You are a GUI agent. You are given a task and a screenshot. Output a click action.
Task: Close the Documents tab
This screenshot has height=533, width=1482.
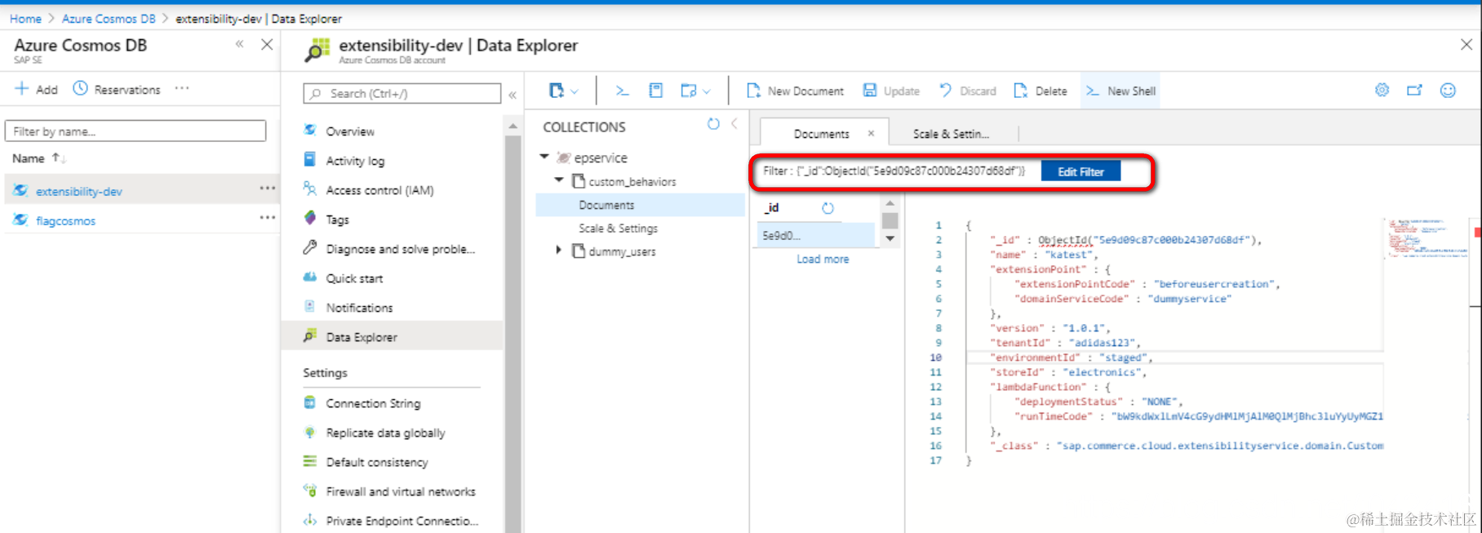[871, 133]
